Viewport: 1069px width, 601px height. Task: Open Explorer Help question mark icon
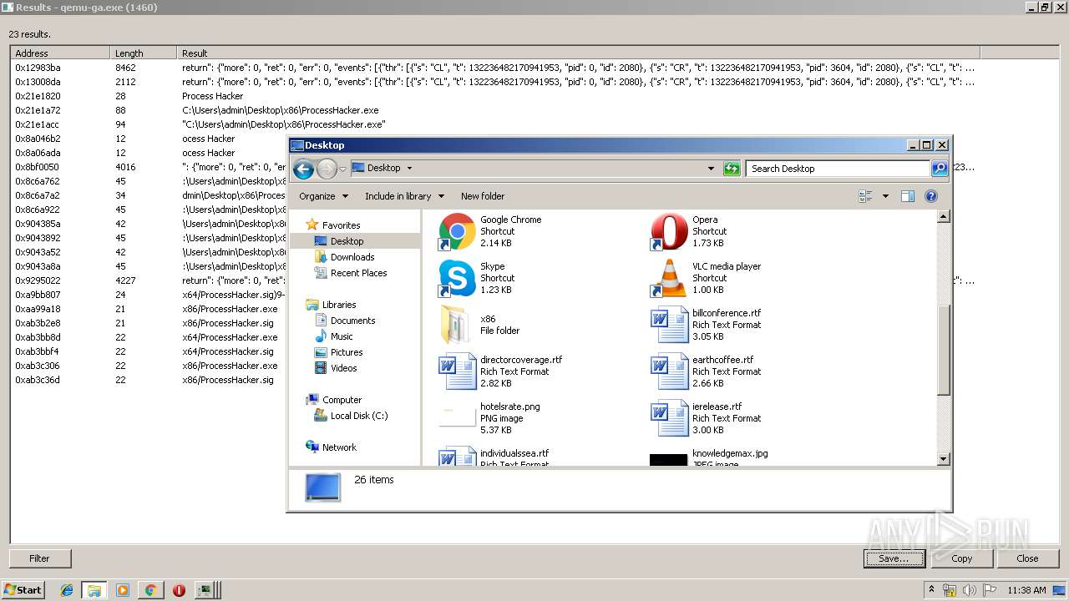point(931,196)
